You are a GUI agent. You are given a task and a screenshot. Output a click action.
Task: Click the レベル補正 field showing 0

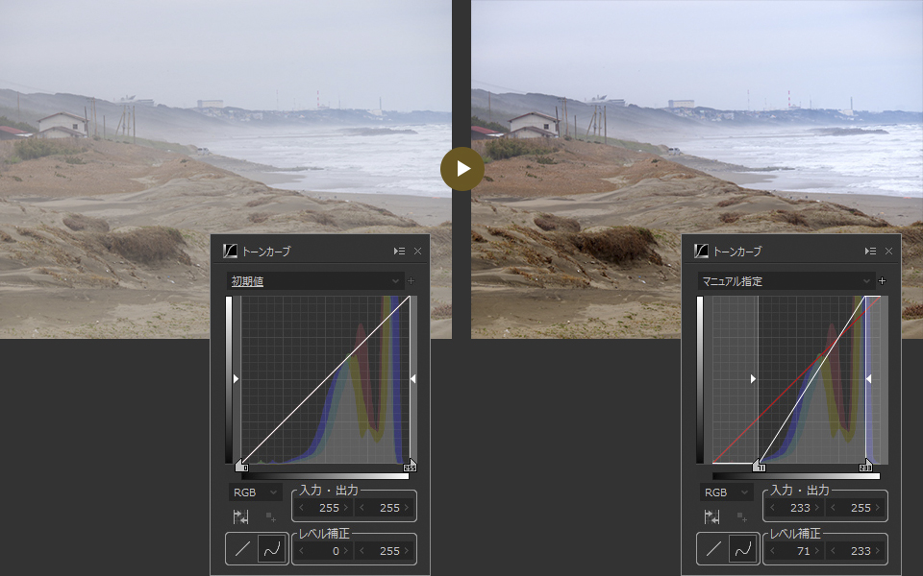pos(323,551)
